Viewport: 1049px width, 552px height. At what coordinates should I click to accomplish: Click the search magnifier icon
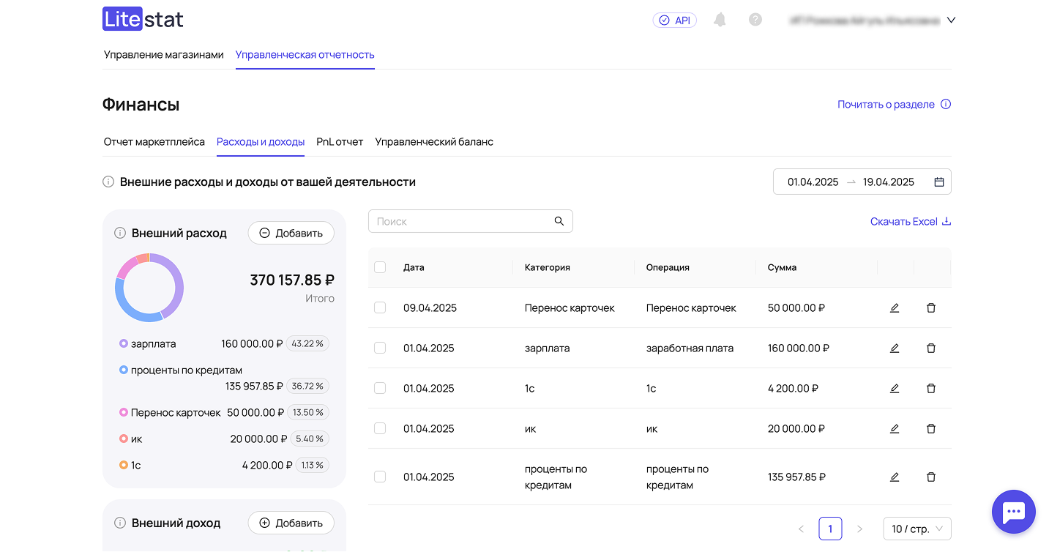(559, 221)
